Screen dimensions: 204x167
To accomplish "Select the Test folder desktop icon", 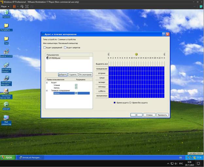I will coord(6,40).
